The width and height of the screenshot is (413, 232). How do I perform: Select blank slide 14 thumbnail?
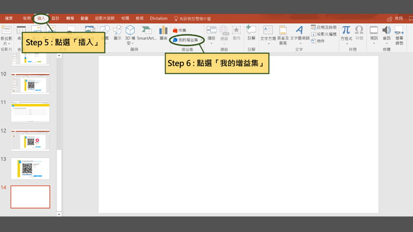tap(30, 197)
